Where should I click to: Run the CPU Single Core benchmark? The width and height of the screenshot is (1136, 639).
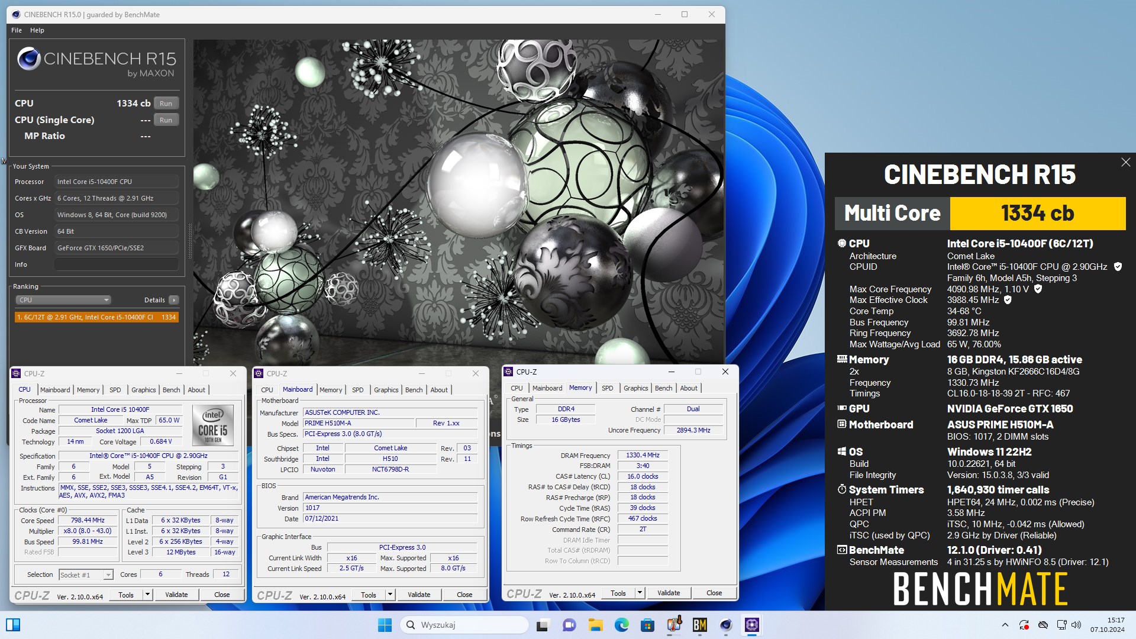166,120
